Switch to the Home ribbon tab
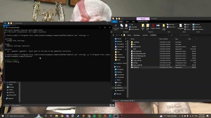211x118 pixels. (x=121, y=22)
